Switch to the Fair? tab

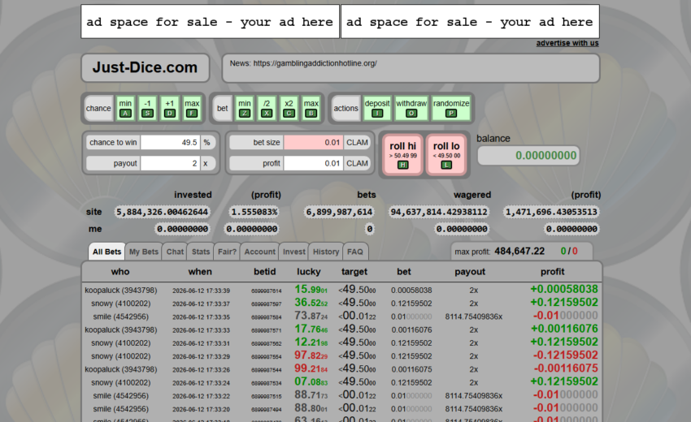(x=228, y=252)
